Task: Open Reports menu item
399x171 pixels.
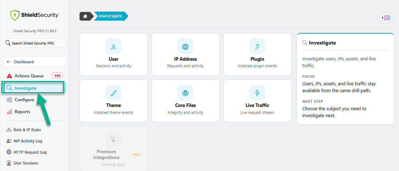Action: (22, 112)
